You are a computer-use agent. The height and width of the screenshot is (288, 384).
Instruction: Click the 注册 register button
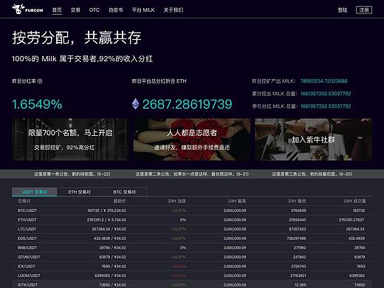point(364,10)
